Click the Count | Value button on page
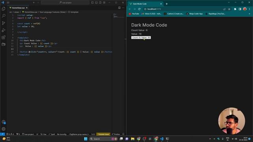Viewport: 253px width, 142px height. coord(141,37)
